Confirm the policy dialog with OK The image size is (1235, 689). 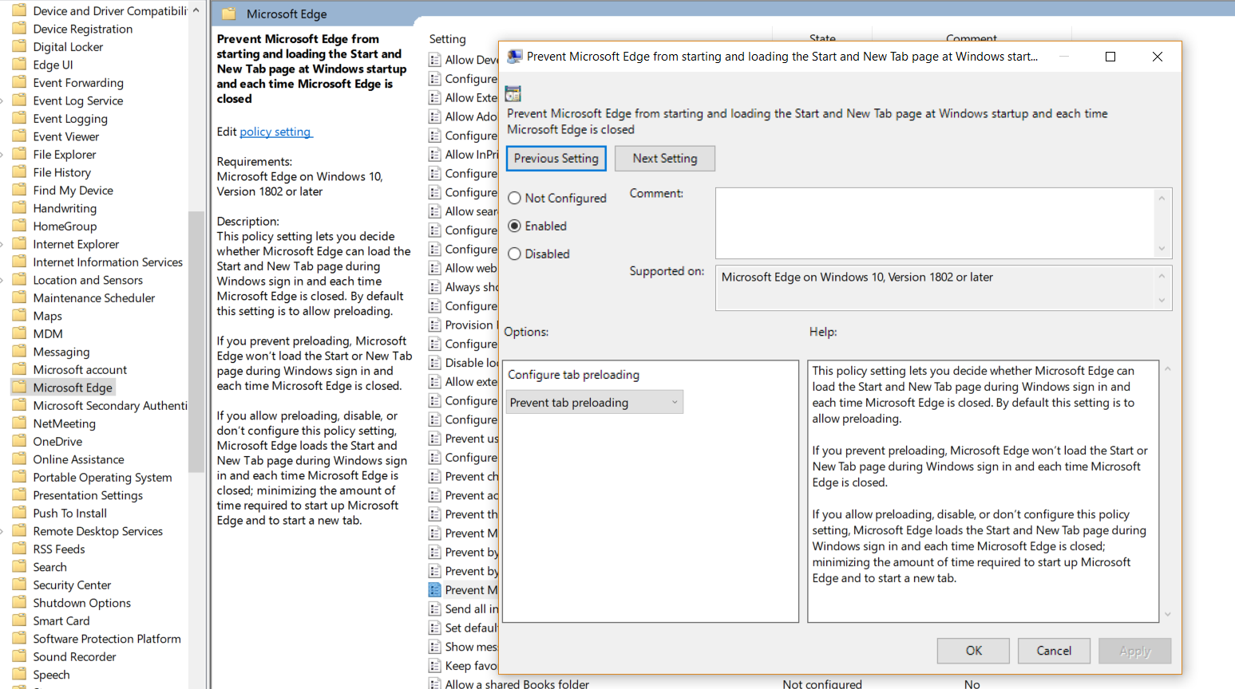(x=974, y=651)
